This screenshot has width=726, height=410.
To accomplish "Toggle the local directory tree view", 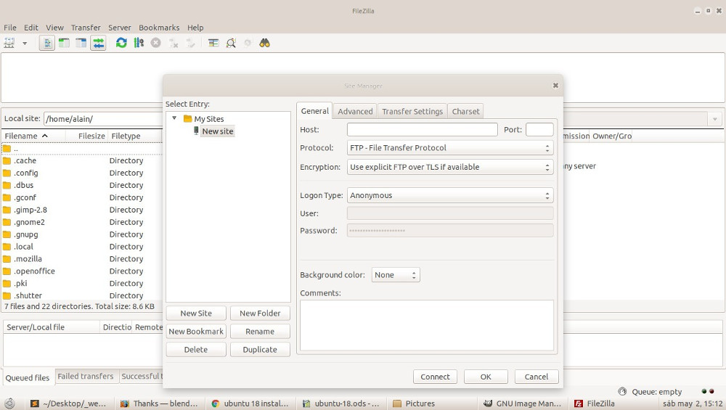I will click(64, 43).
